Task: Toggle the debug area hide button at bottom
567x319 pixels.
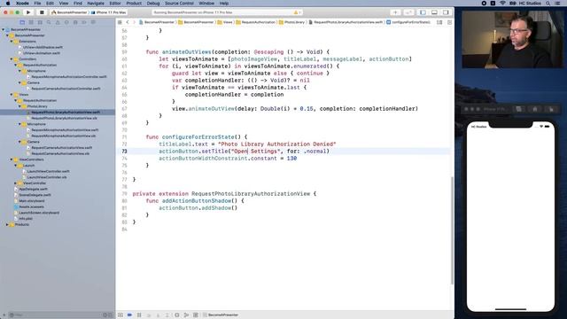Action: tap(120, 315)
